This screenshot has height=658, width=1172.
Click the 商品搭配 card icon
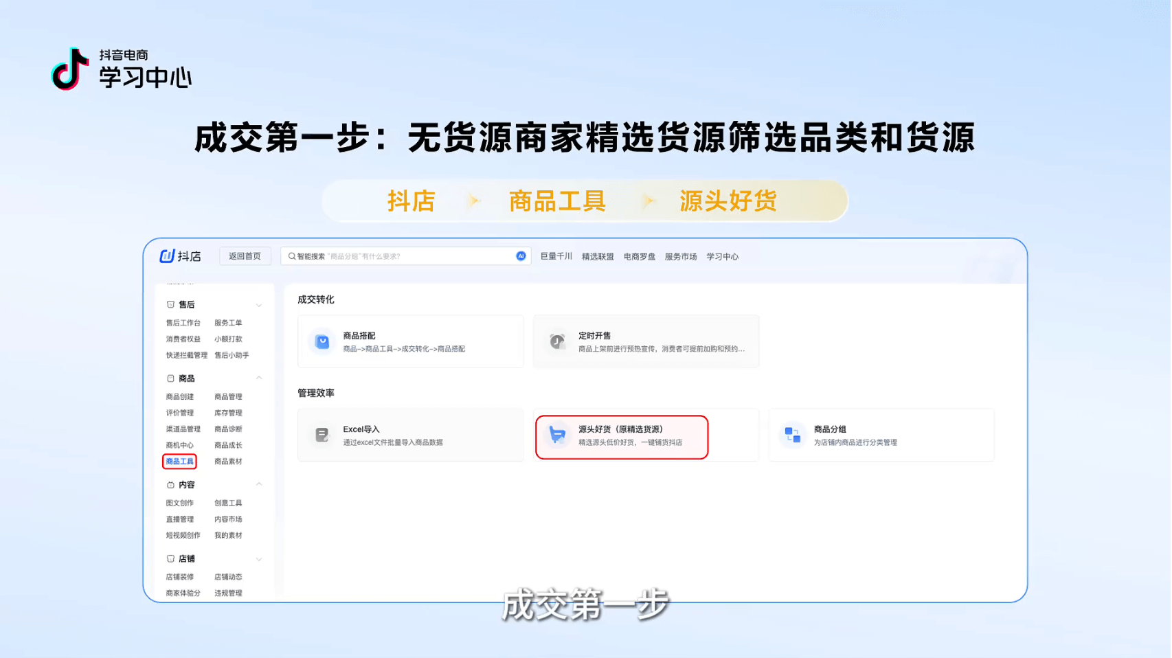pyautogui.click(x=322, y=341)
